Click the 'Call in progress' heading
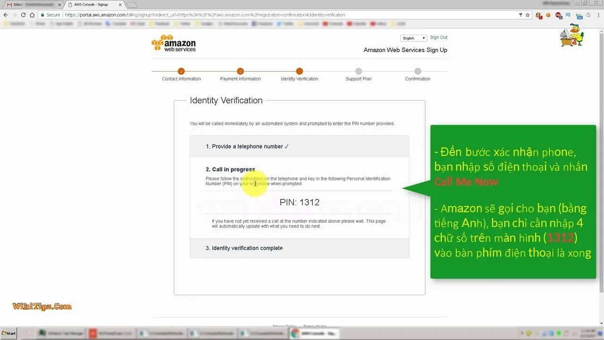This screenshot has width=604, height=340. (x=230, y=170)
